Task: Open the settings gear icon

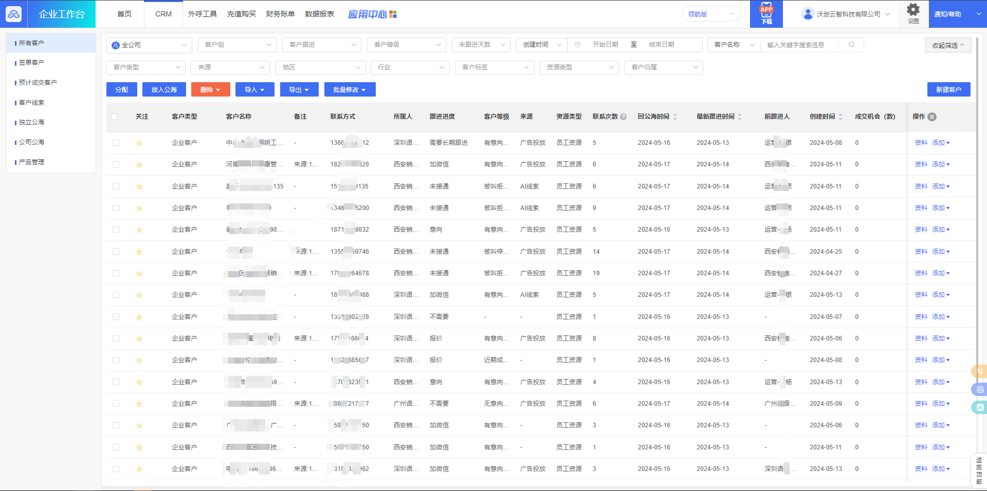Action: 913,10
